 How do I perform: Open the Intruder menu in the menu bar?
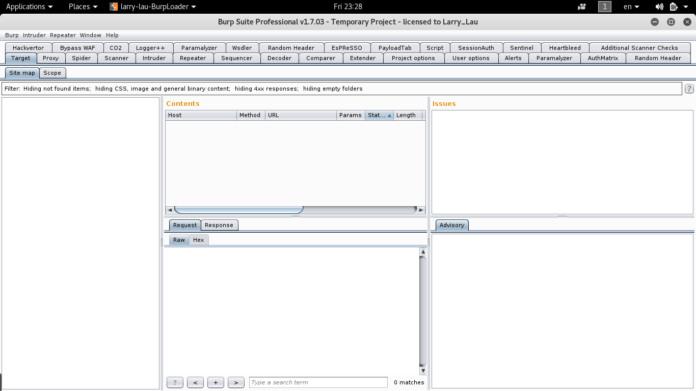(x=34, y=35)
